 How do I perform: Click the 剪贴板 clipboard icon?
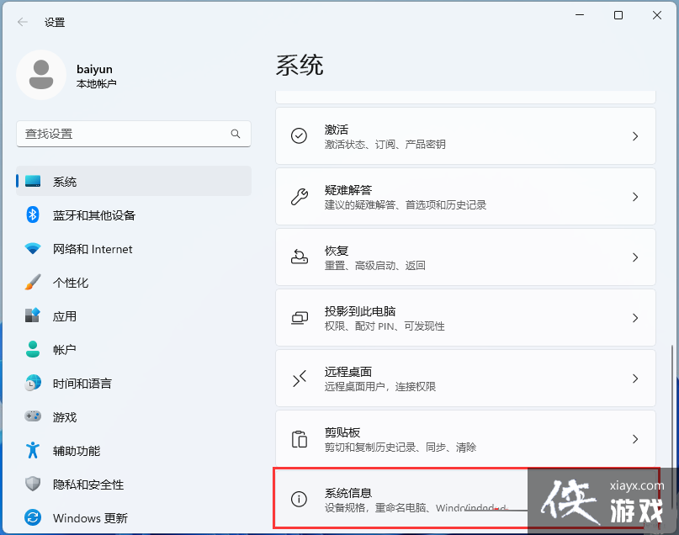pos(299,438)
